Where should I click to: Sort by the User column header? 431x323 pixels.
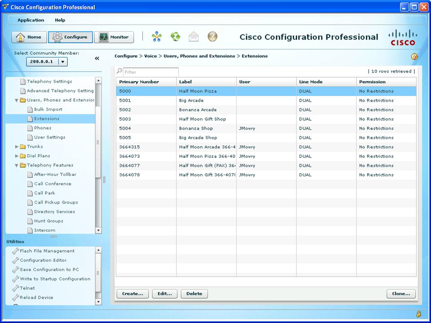point(266,82)
